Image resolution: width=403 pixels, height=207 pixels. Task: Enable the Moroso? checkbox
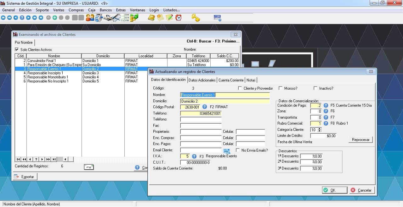(x=281, y=88)
